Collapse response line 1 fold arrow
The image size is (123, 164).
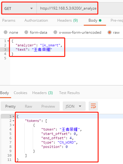14,116
